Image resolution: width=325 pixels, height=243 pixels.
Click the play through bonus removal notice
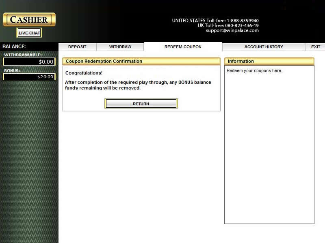138,85
